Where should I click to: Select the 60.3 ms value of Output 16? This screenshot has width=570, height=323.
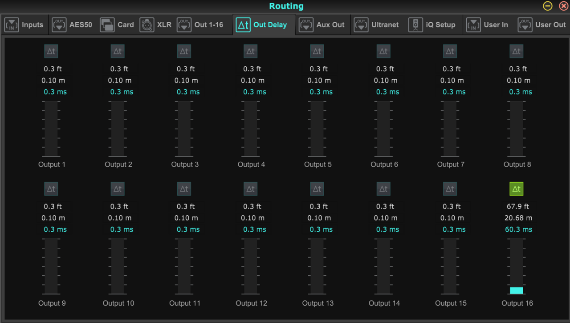point(518,229)
